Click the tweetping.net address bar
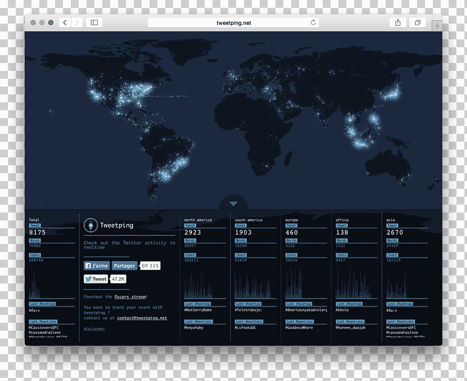Image resolution: width=467 pixels, height=381 pixels. (x=234, y=23)
